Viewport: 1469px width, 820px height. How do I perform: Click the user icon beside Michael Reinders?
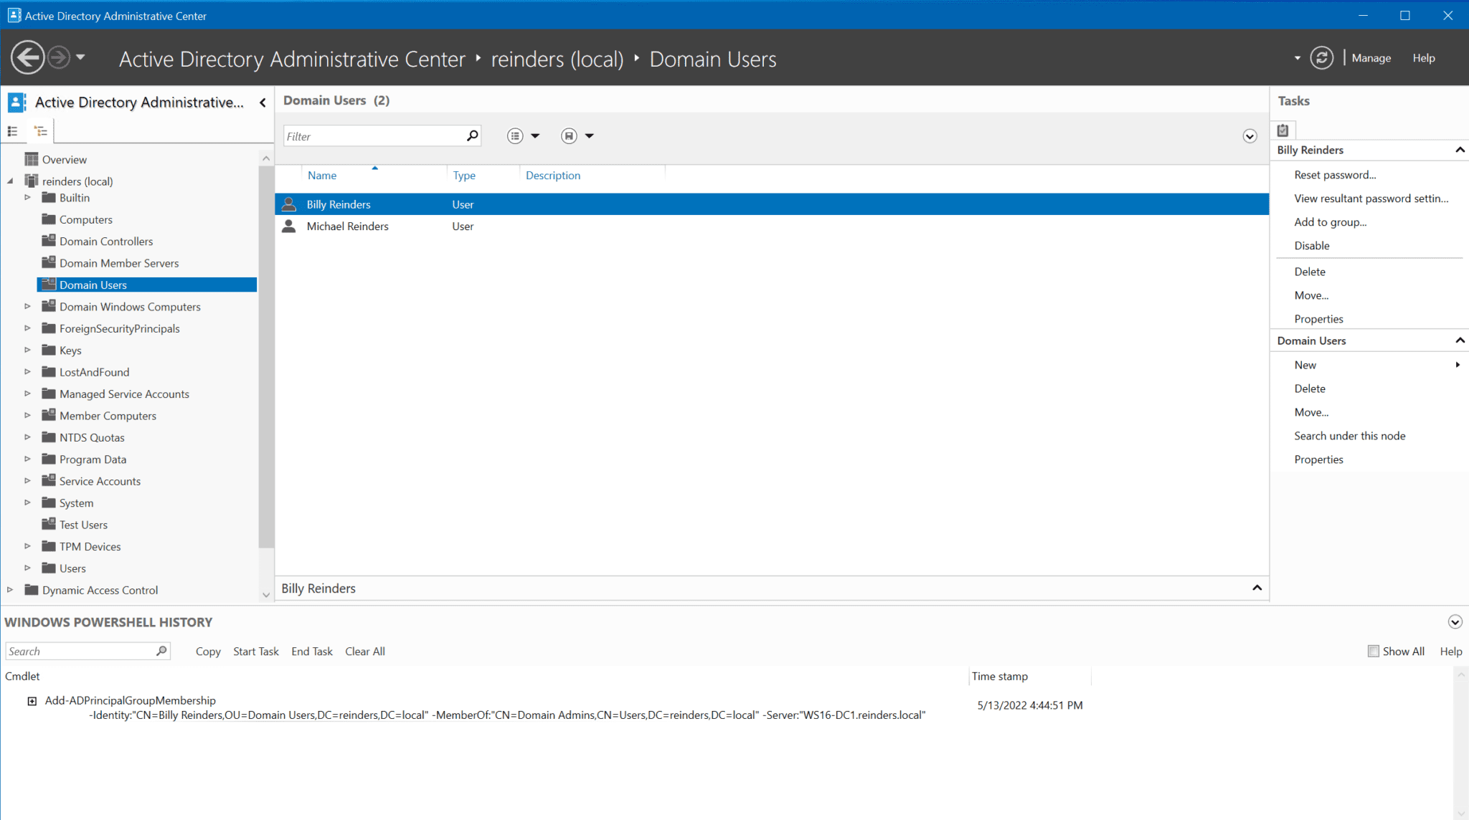[289, 226]
